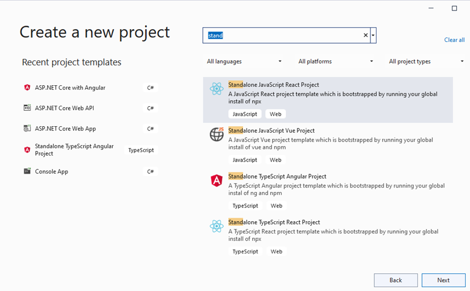This screenshot has height=291, width=470.
Task: Click the Clear all link
Action: (x=454, y=40)
